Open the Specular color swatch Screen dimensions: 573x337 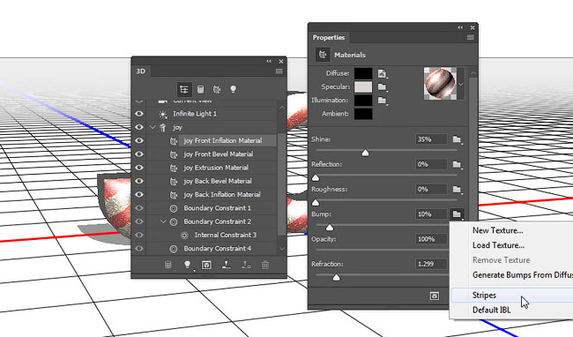coord(363,87)
